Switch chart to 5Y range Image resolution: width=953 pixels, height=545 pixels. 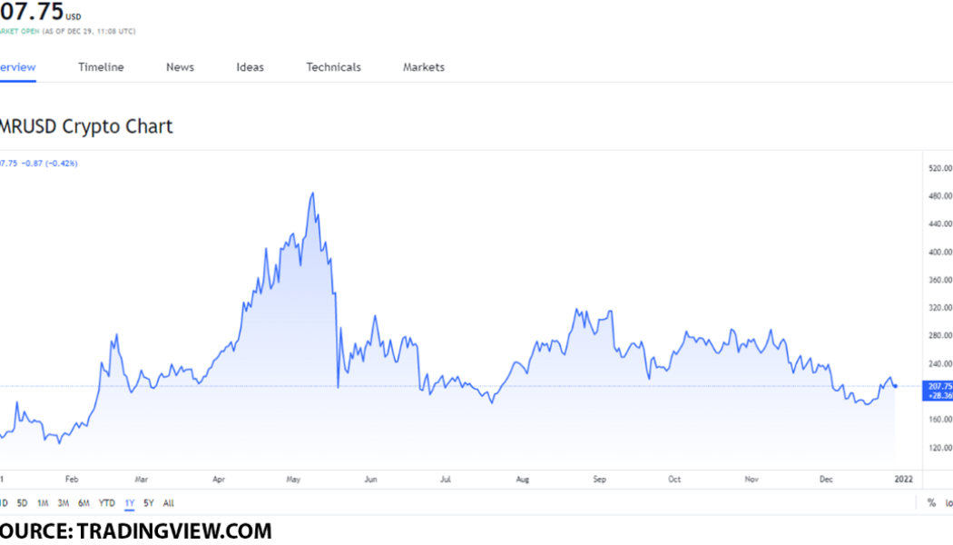click(x=148, y=503)
